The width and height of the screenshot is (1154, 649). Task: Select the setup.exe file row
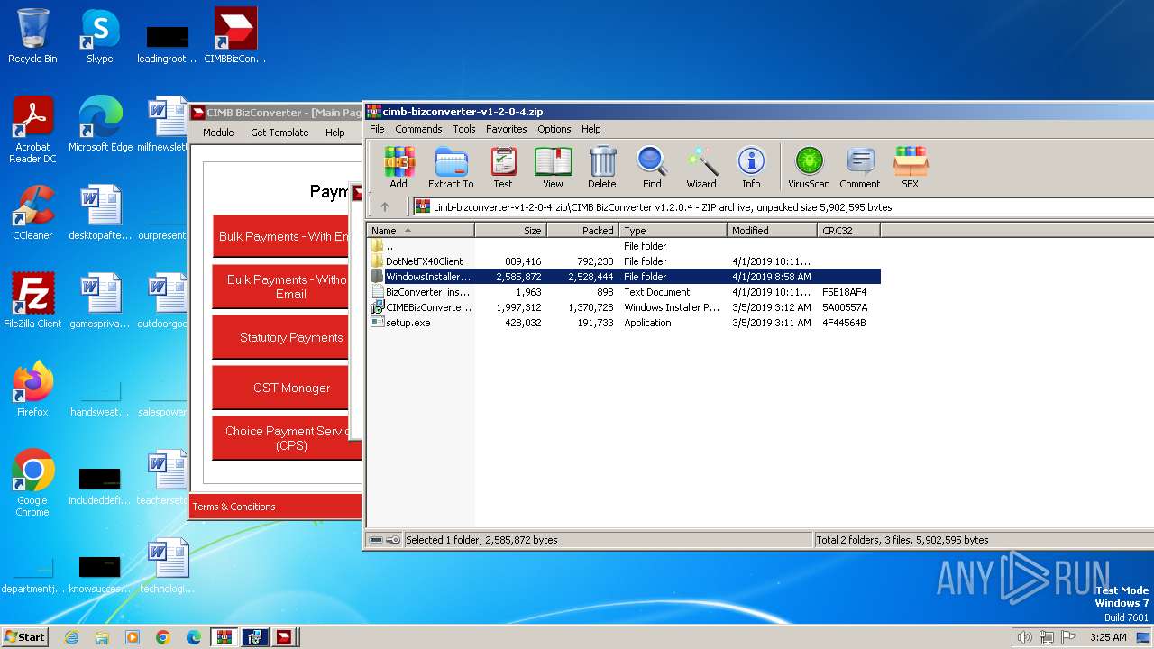pos(624,323)
